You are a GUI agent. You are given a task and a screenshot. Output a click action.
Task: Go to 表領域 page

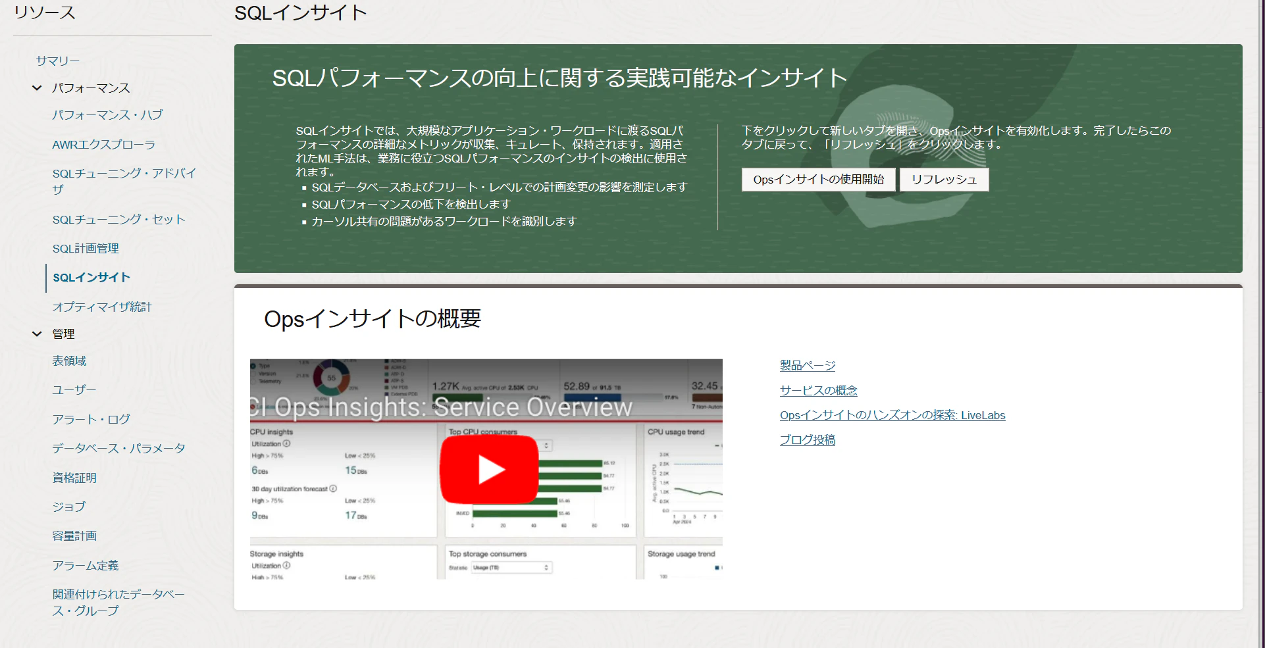pyautogui.click(x=69, y=361)
